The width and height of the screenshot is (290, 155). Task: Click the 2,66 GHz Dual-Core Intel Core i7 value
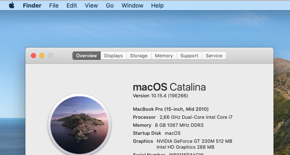pos(196,117)
